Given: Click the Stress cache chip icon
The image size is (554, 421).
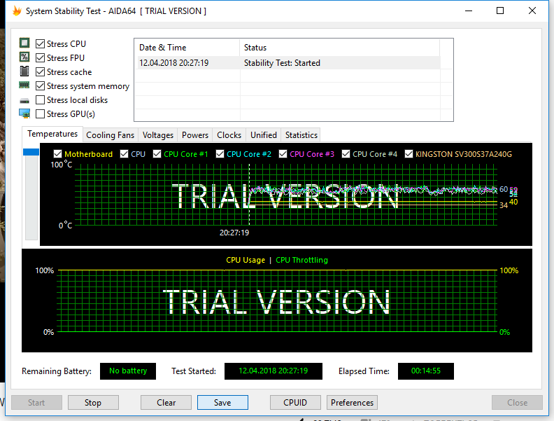Looking at the screenshot, I should [24, 71].
